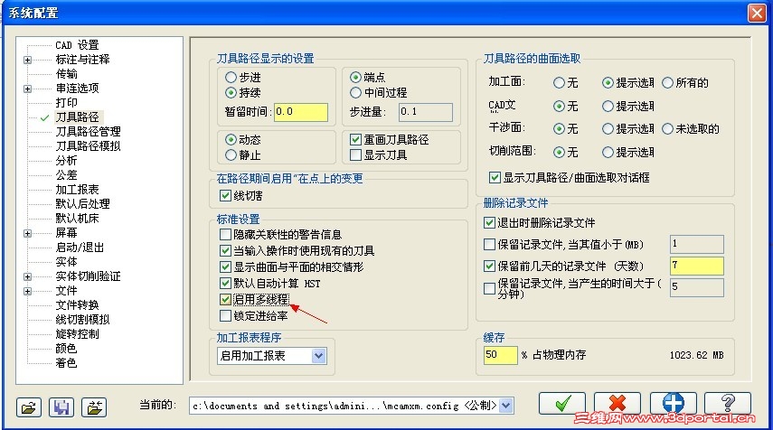Enable 隐藏关联性的警告信息 checkbox
The image size is (773, 430).
[x=225, y=235]
